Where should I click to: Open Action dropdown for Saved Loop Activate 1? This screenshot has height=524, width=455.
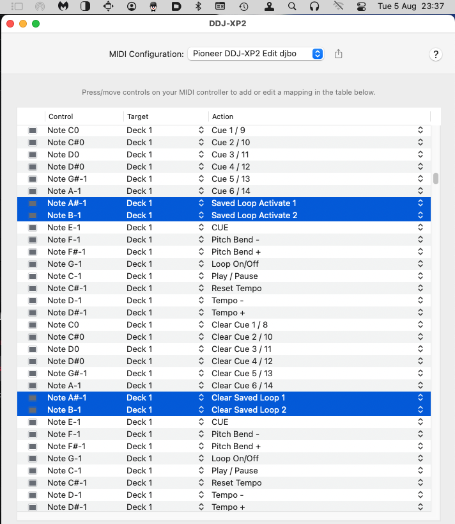pyautogui.click(x=420, y=203)
